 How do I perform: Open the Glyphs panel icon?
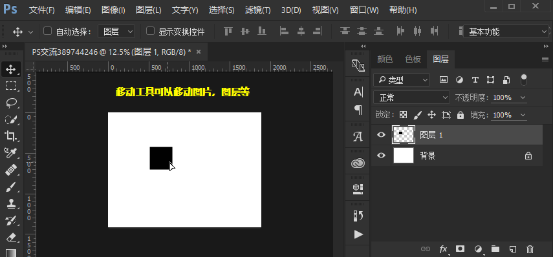(x=358, y=137)
